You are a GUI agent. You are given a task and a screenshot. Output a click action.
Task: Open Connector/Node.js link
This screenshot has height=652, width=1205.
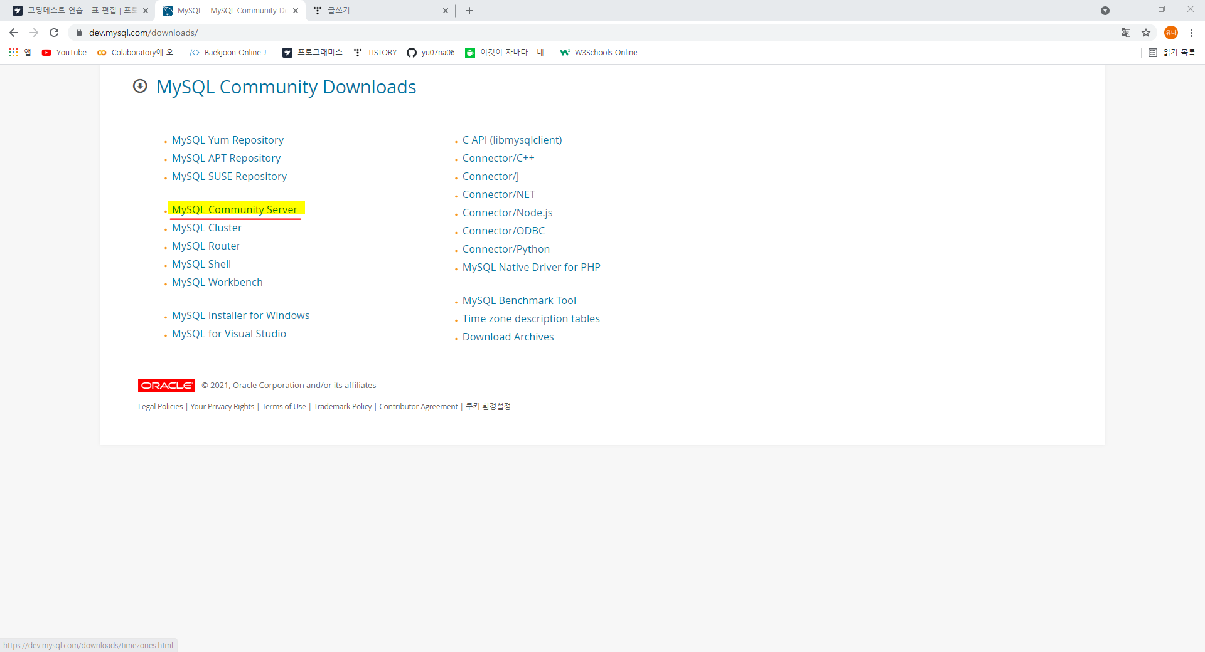click(508, 213)
